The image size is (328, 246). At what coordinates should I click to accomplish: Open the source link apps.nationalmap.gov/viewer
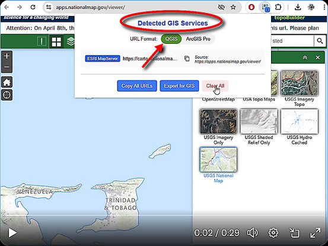tap(228, 61)
